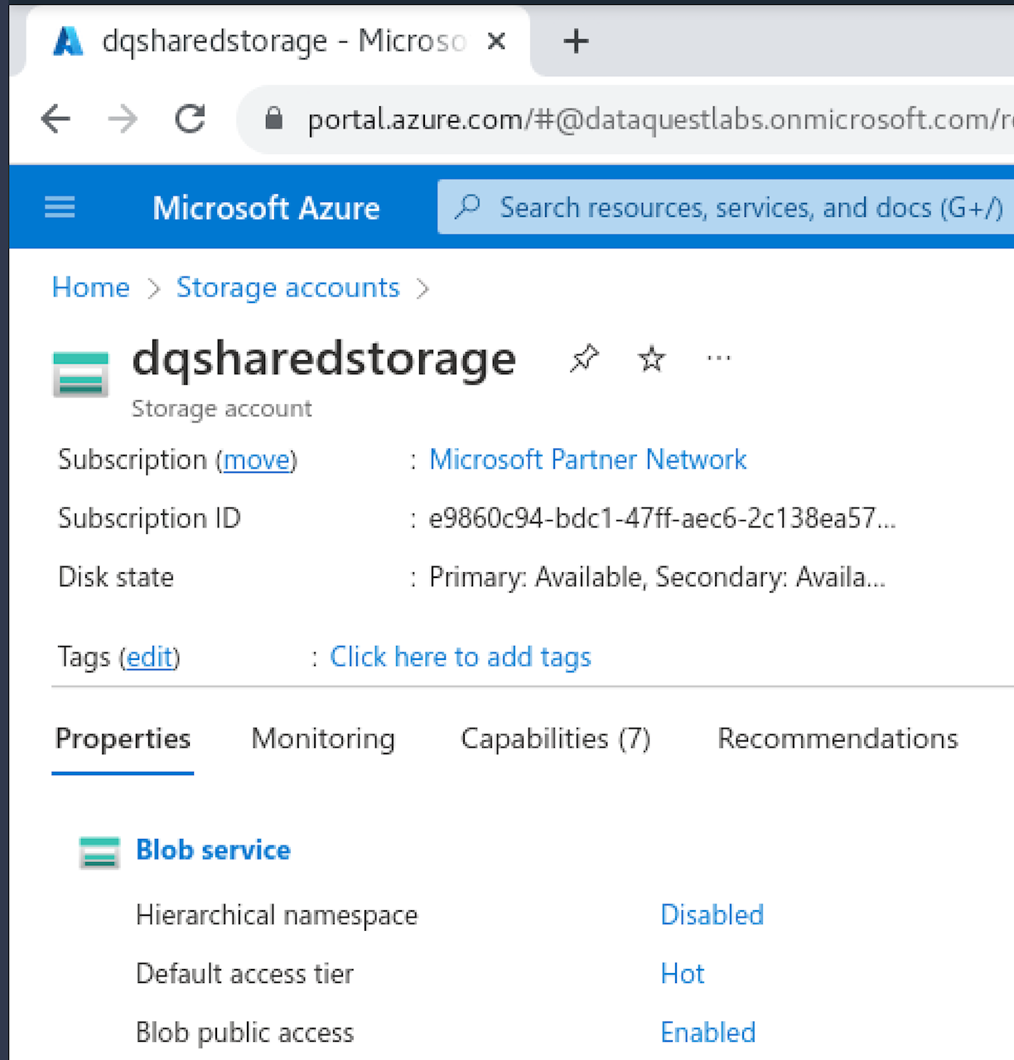Change the Hierarchical namespace Disabled setting
1014x1060 pixels.
point(712,915)
